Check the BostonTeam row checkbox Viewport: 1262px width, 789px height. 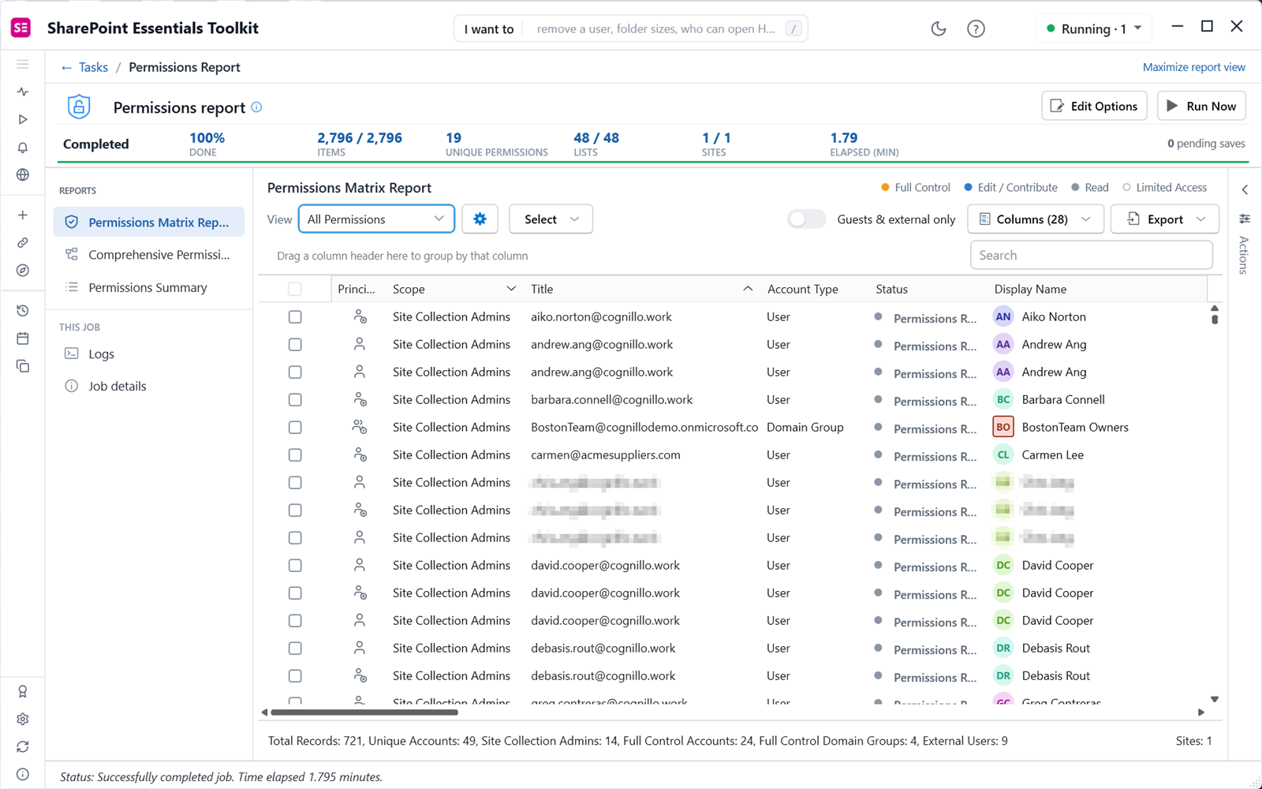point(295,427)
